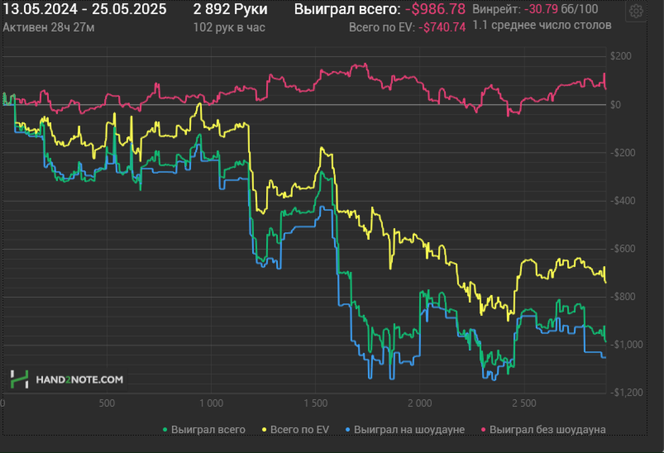
Task: Click the 'Выиграл на шоудауне' legend label
Action: point(409,430)
